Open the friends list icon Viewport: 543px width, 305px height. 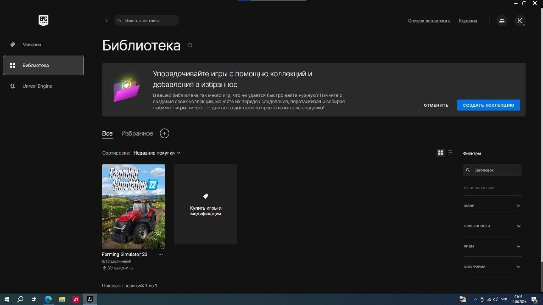(502, 20)
